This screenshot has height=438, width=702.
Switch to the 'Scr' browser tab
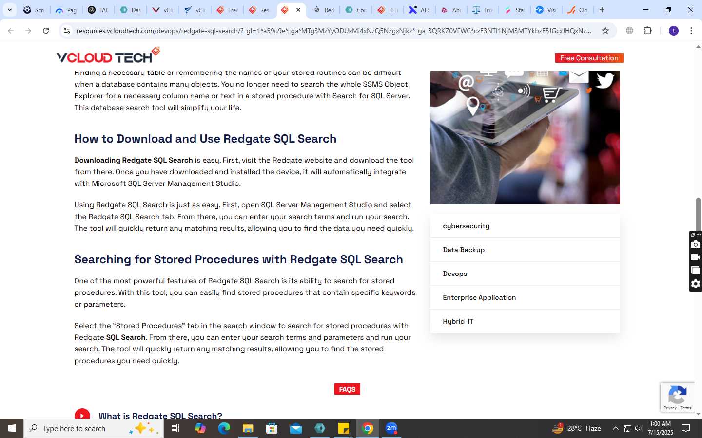[x=34, y=10]
